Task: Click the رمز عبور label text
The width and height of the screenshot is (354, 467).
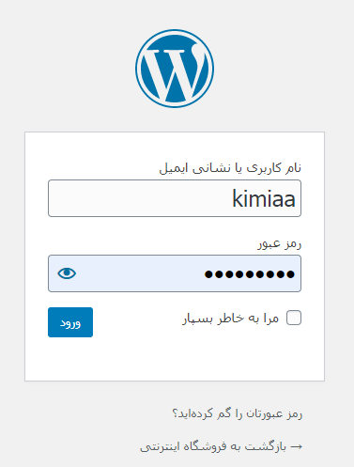Action: [x=280, y=243]
